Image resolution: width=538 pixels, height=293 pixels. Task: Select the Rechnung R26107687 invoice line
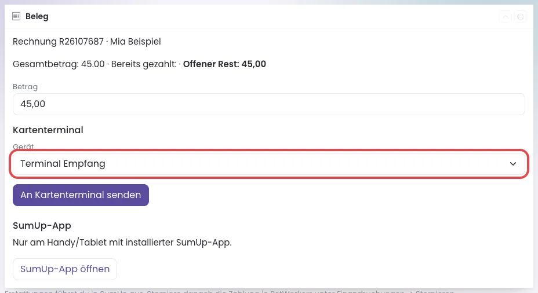pos(87,42)
